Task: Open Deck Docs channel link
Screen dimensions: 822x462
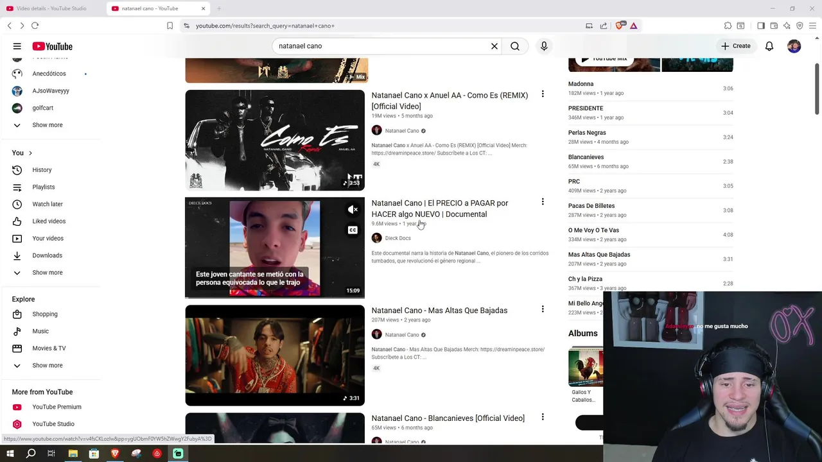Action: tap(398, 238)
